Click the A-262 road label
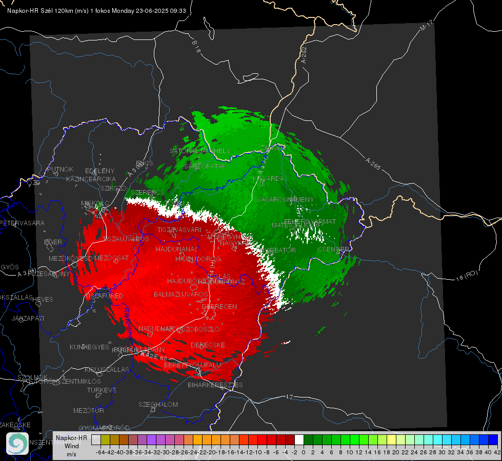The image size is (502, 461). 304,55
